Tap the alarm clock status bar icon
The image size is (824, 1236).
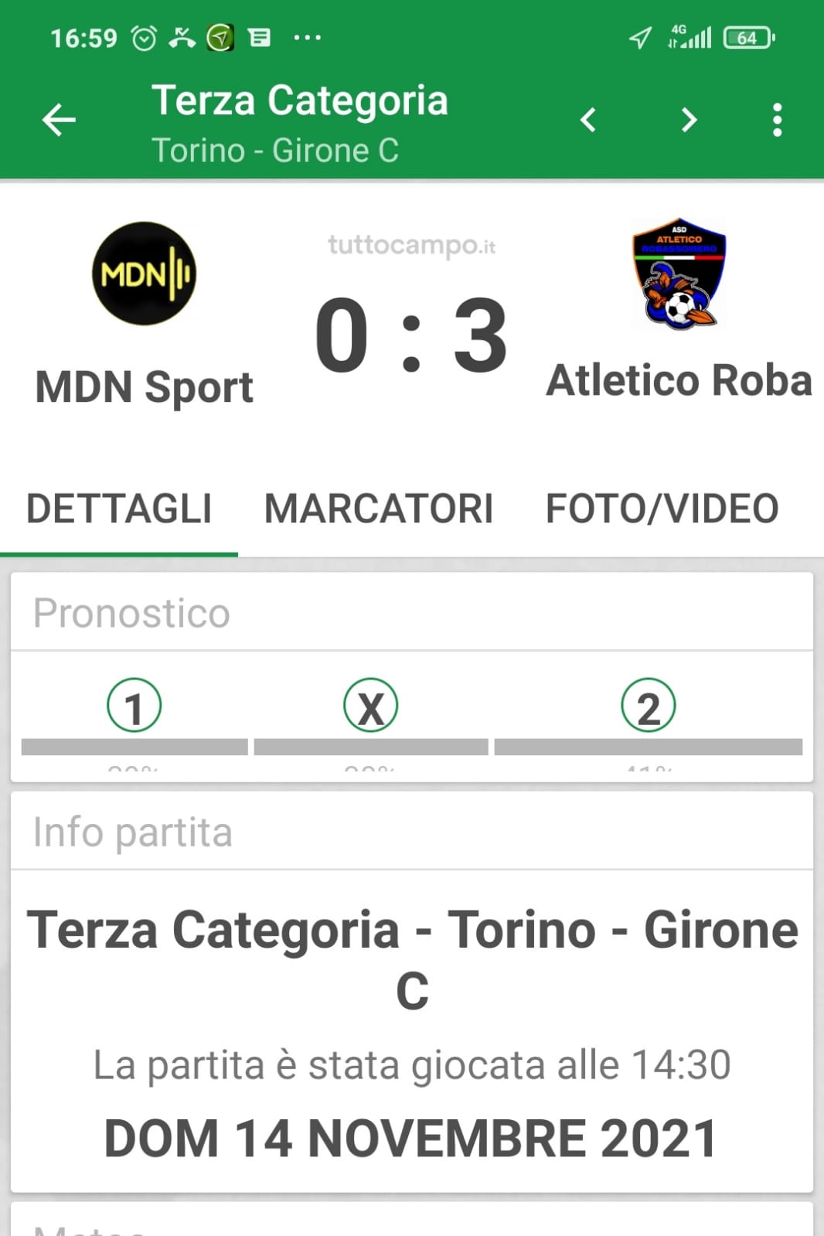click(145, 37)
